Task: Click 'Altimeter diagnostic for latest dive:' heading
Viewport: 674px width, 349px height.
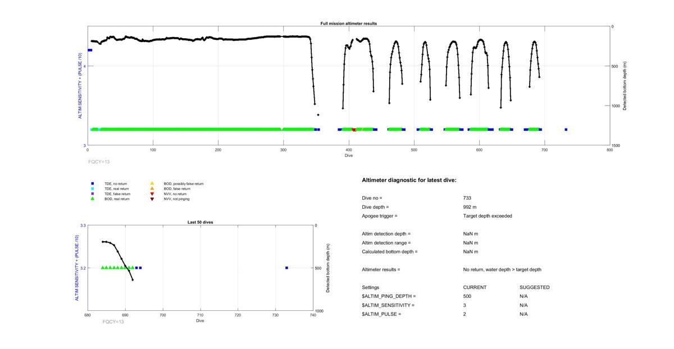Action: pos(409,180)
